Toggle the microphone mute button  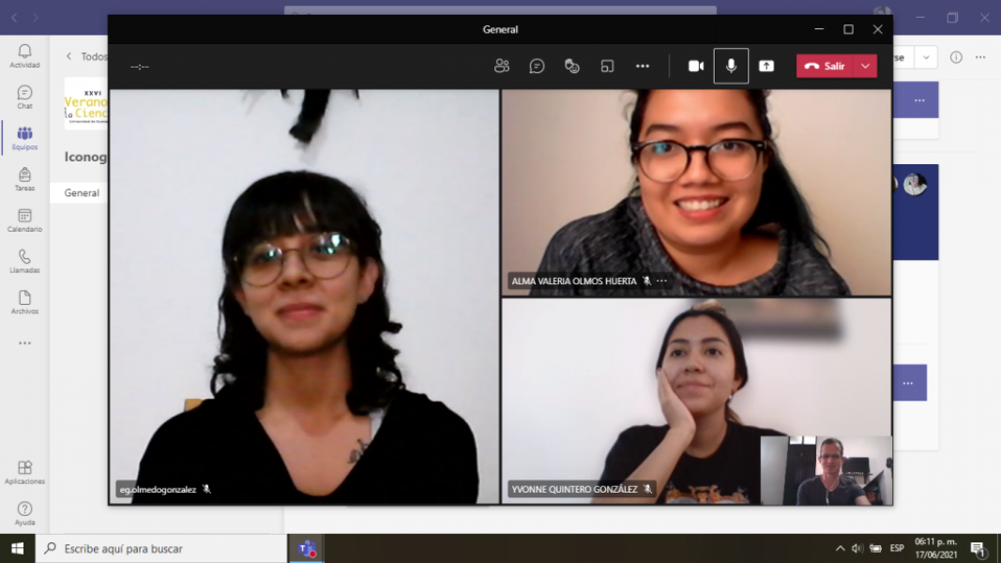pyautogui.click(x=731, y=66)
